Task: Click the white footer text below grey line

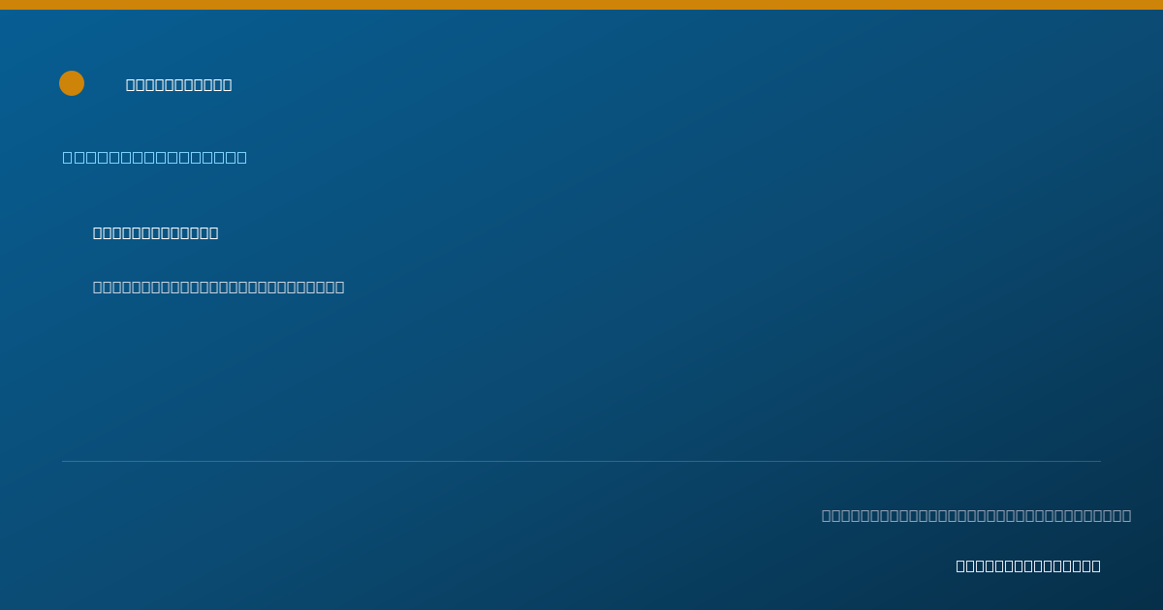Action: click(1028, 566)
